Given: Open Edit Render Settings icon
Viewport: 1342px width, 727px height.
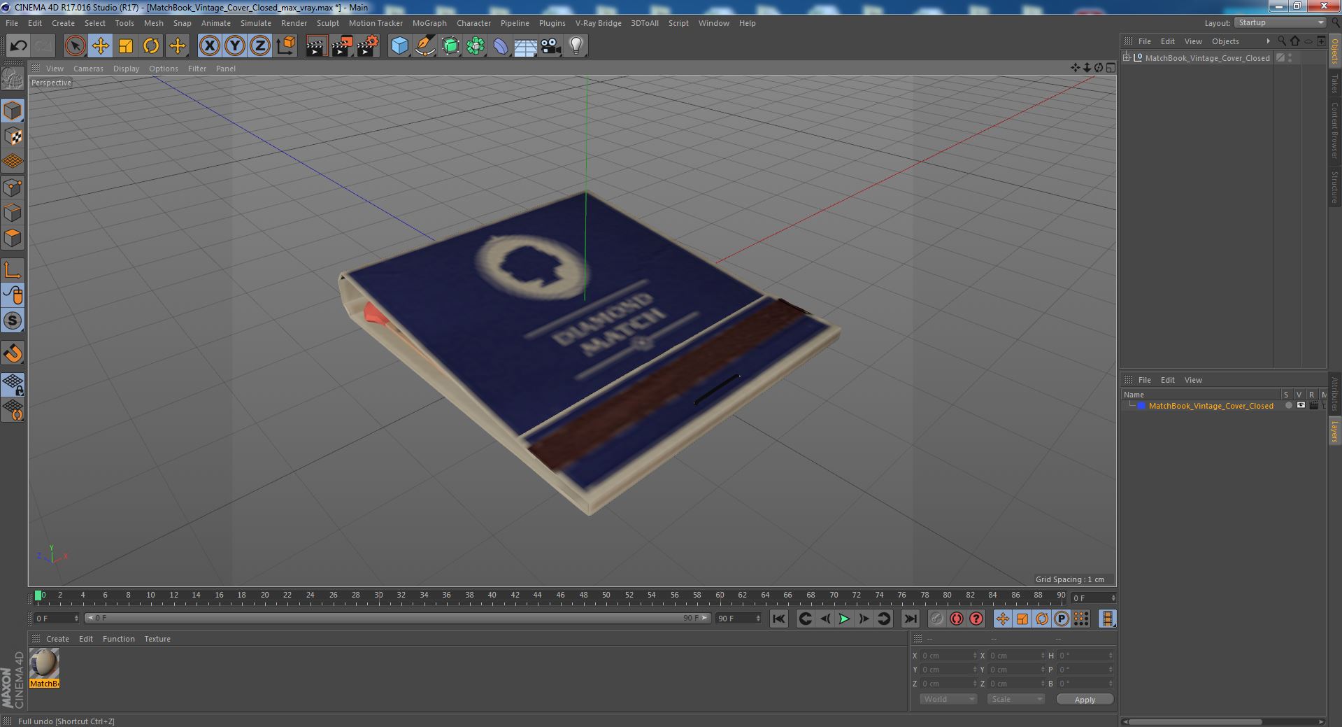Looking at the screenshot, I should click(x=368, y=46).
